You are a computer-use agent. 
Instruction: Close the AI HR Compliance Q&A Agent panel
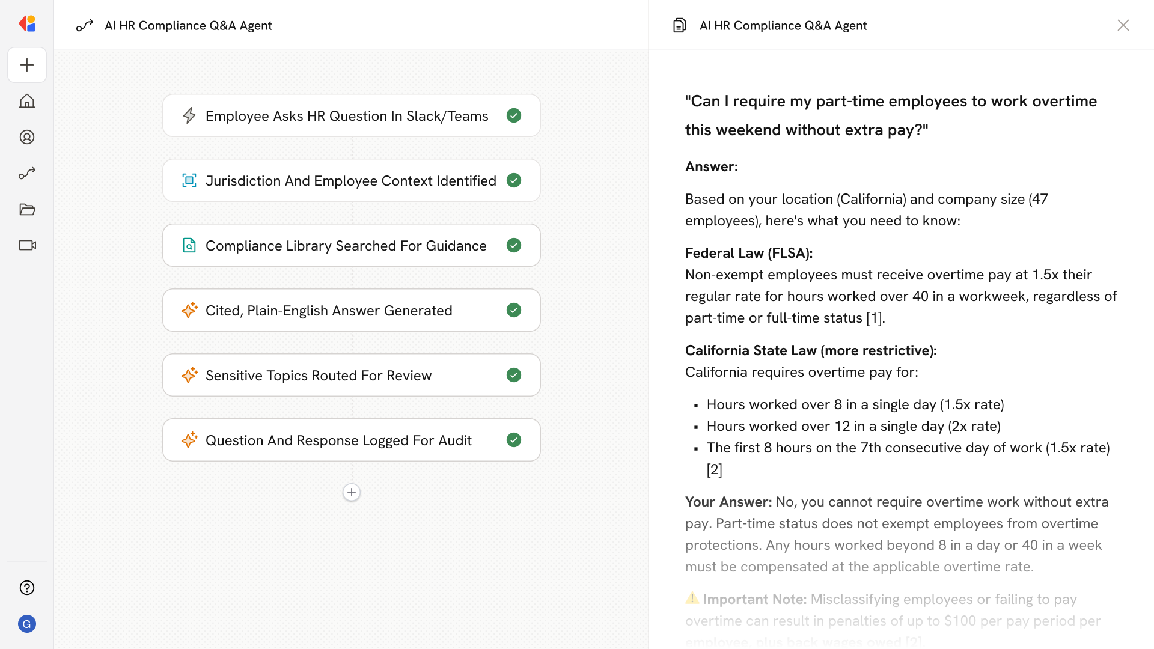[x=1123, y=25]
